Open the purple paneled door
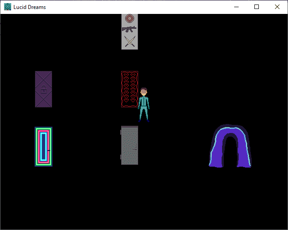This screenshot has width=288, height=230. coord(44,89)
